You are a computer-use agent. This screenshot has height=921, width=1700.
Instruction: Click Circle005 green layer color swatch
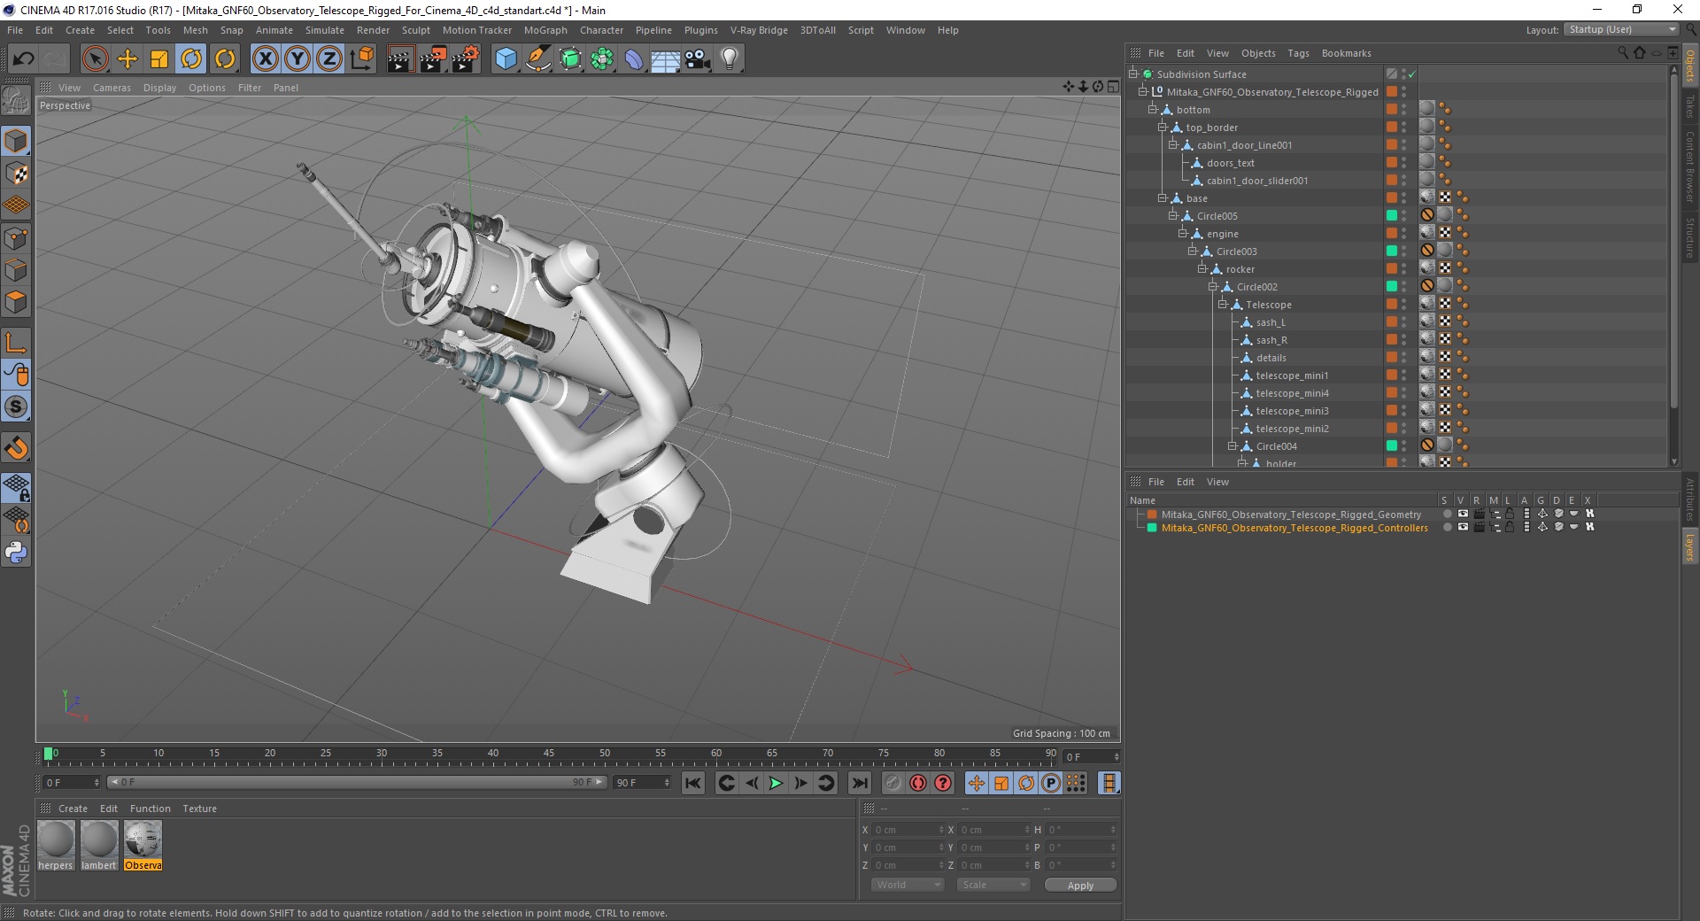coord(1391,216)
